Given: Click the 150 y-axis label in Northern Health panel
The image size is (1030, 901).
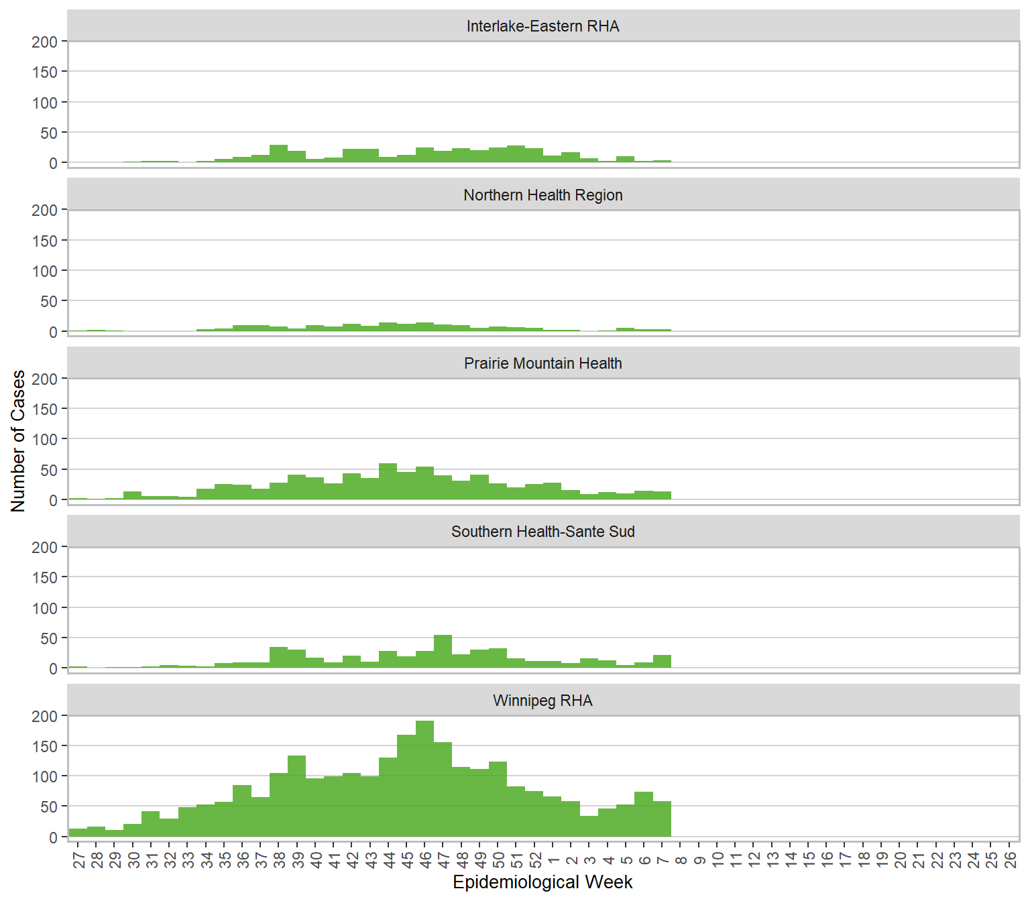Looking at the screenshot, I should tap(44, 241).
